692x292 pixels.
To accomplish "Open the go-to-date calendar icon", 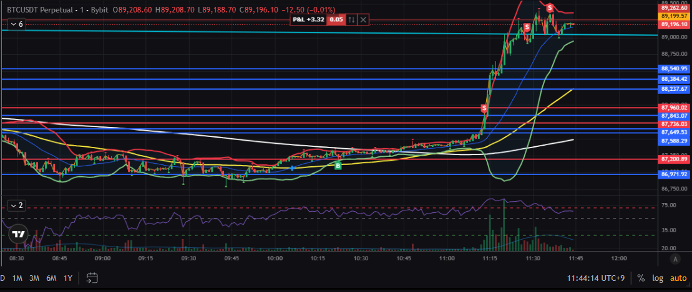I will (x=92, y=278).
